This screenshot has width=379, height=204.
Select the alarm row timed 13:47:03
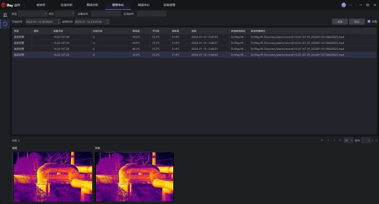pos(194,37)
